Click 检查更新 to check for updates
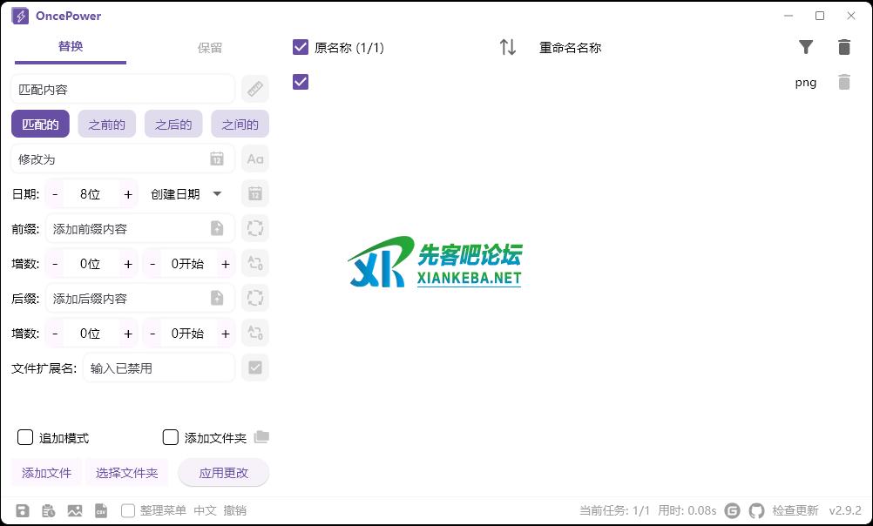 (x=795, y=510)
